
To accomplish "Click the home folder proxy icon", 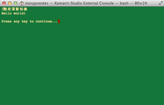I will tap(22, 3).
